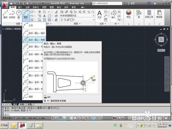Viewport: 172px width, 129px height.
Task: Click the layer 0 color square swatch
Action: [x=72, y=20]
